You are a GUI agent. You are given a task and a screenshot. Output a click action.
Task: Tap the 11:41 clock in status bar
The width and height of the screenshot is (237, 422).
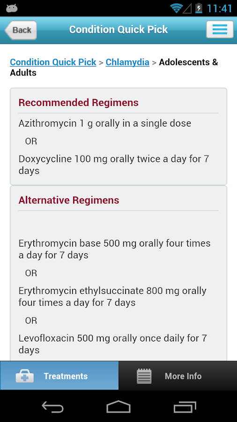(219, 8)
